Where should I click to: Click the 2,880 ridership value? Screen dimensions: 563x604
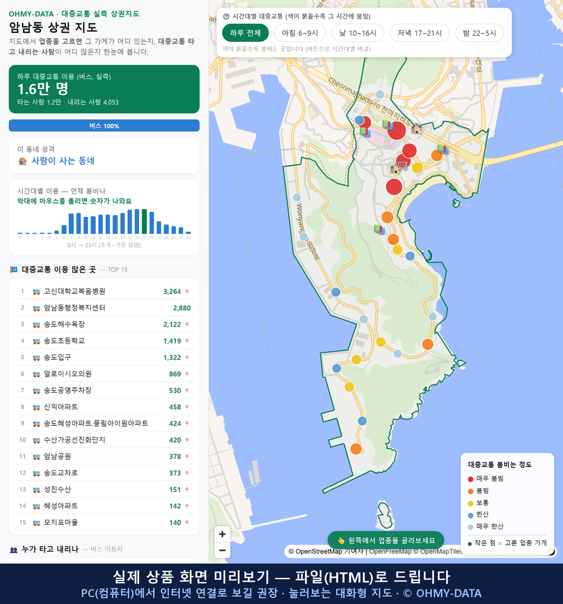182,308
